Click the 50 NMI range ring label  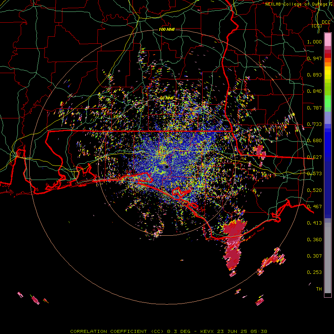[167, 98]
